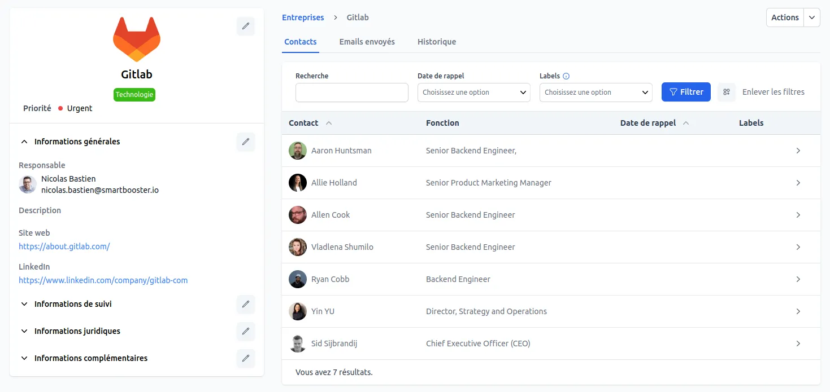
Task: Switch to the Emails envoyés tab
Action: point(367,41)
